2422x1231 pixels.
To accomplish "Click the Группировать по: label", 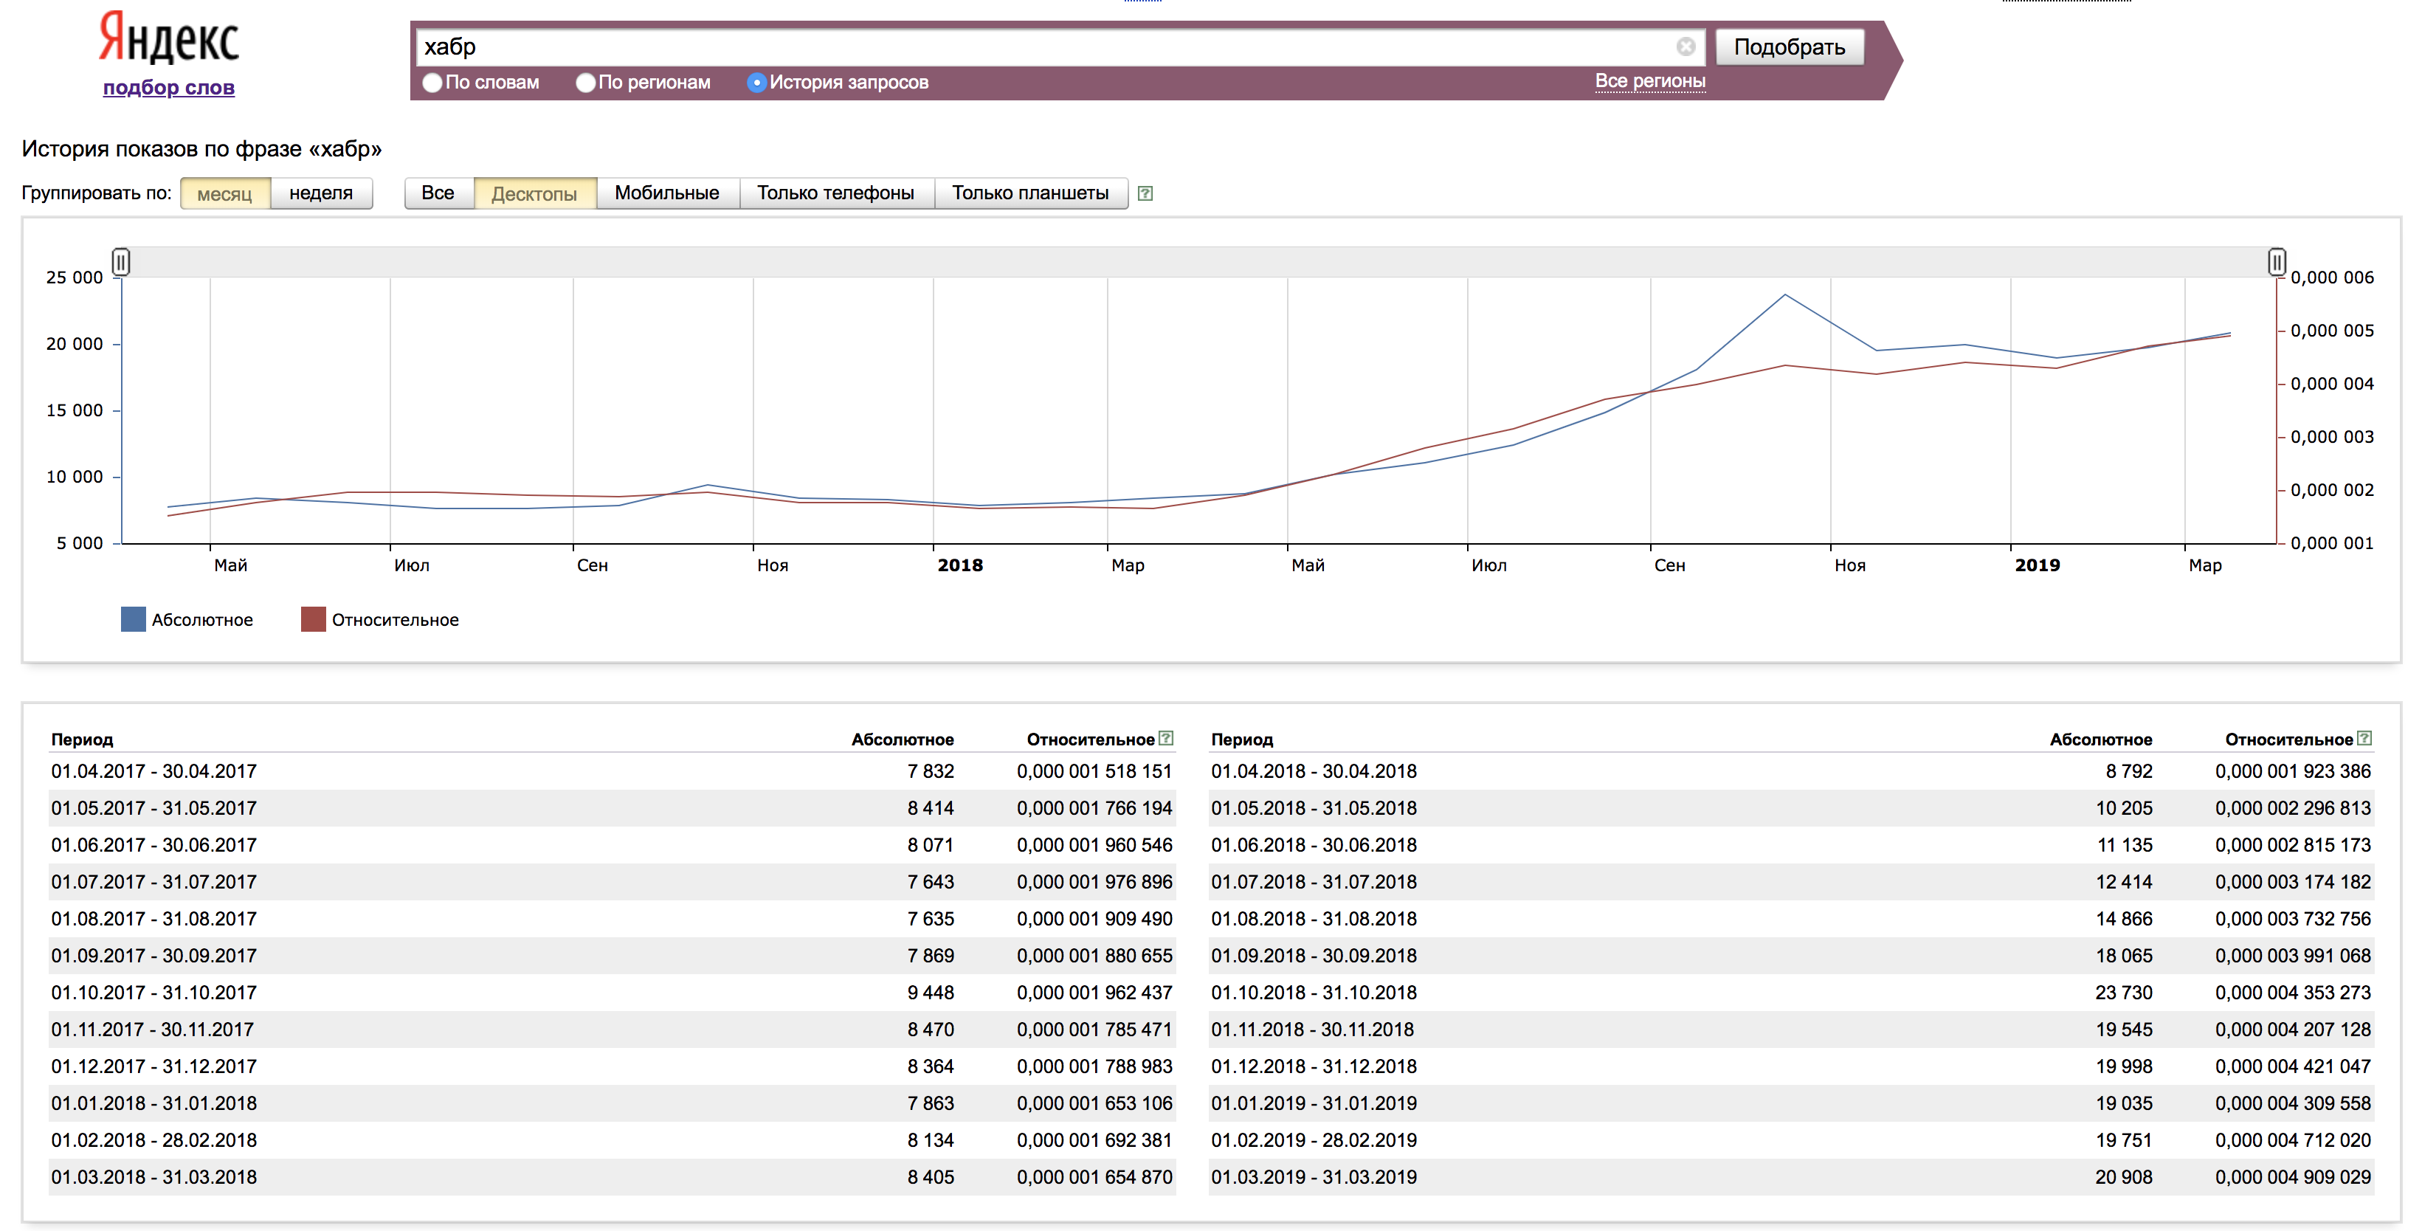I will point(97,193).
